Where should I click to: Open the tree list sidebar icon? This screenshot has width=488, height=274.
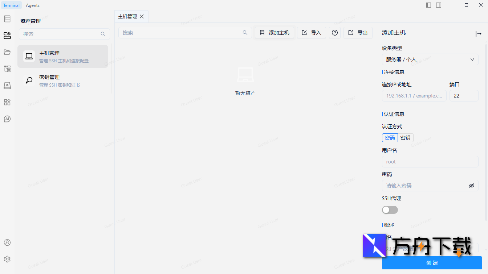point(7,69)
